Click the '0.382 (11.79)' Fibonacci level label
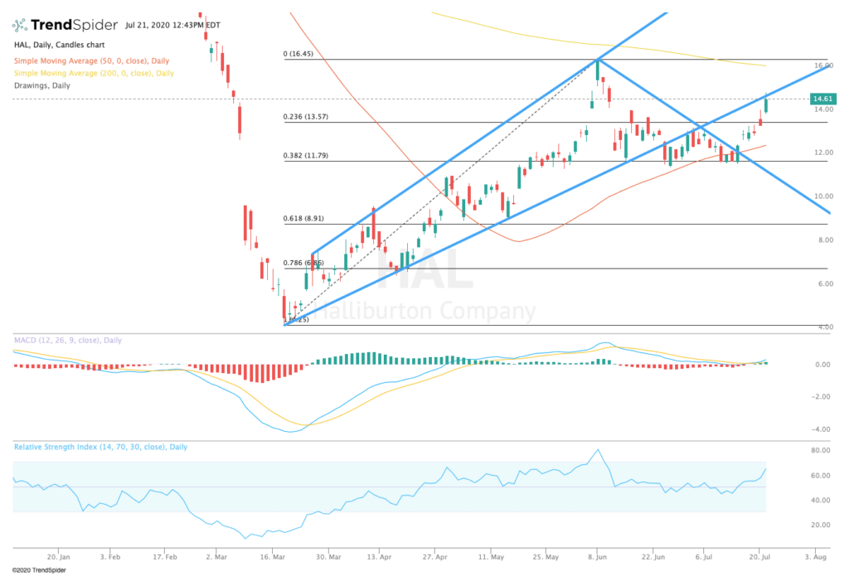The image size is (849, 576). tap(305, 155)
